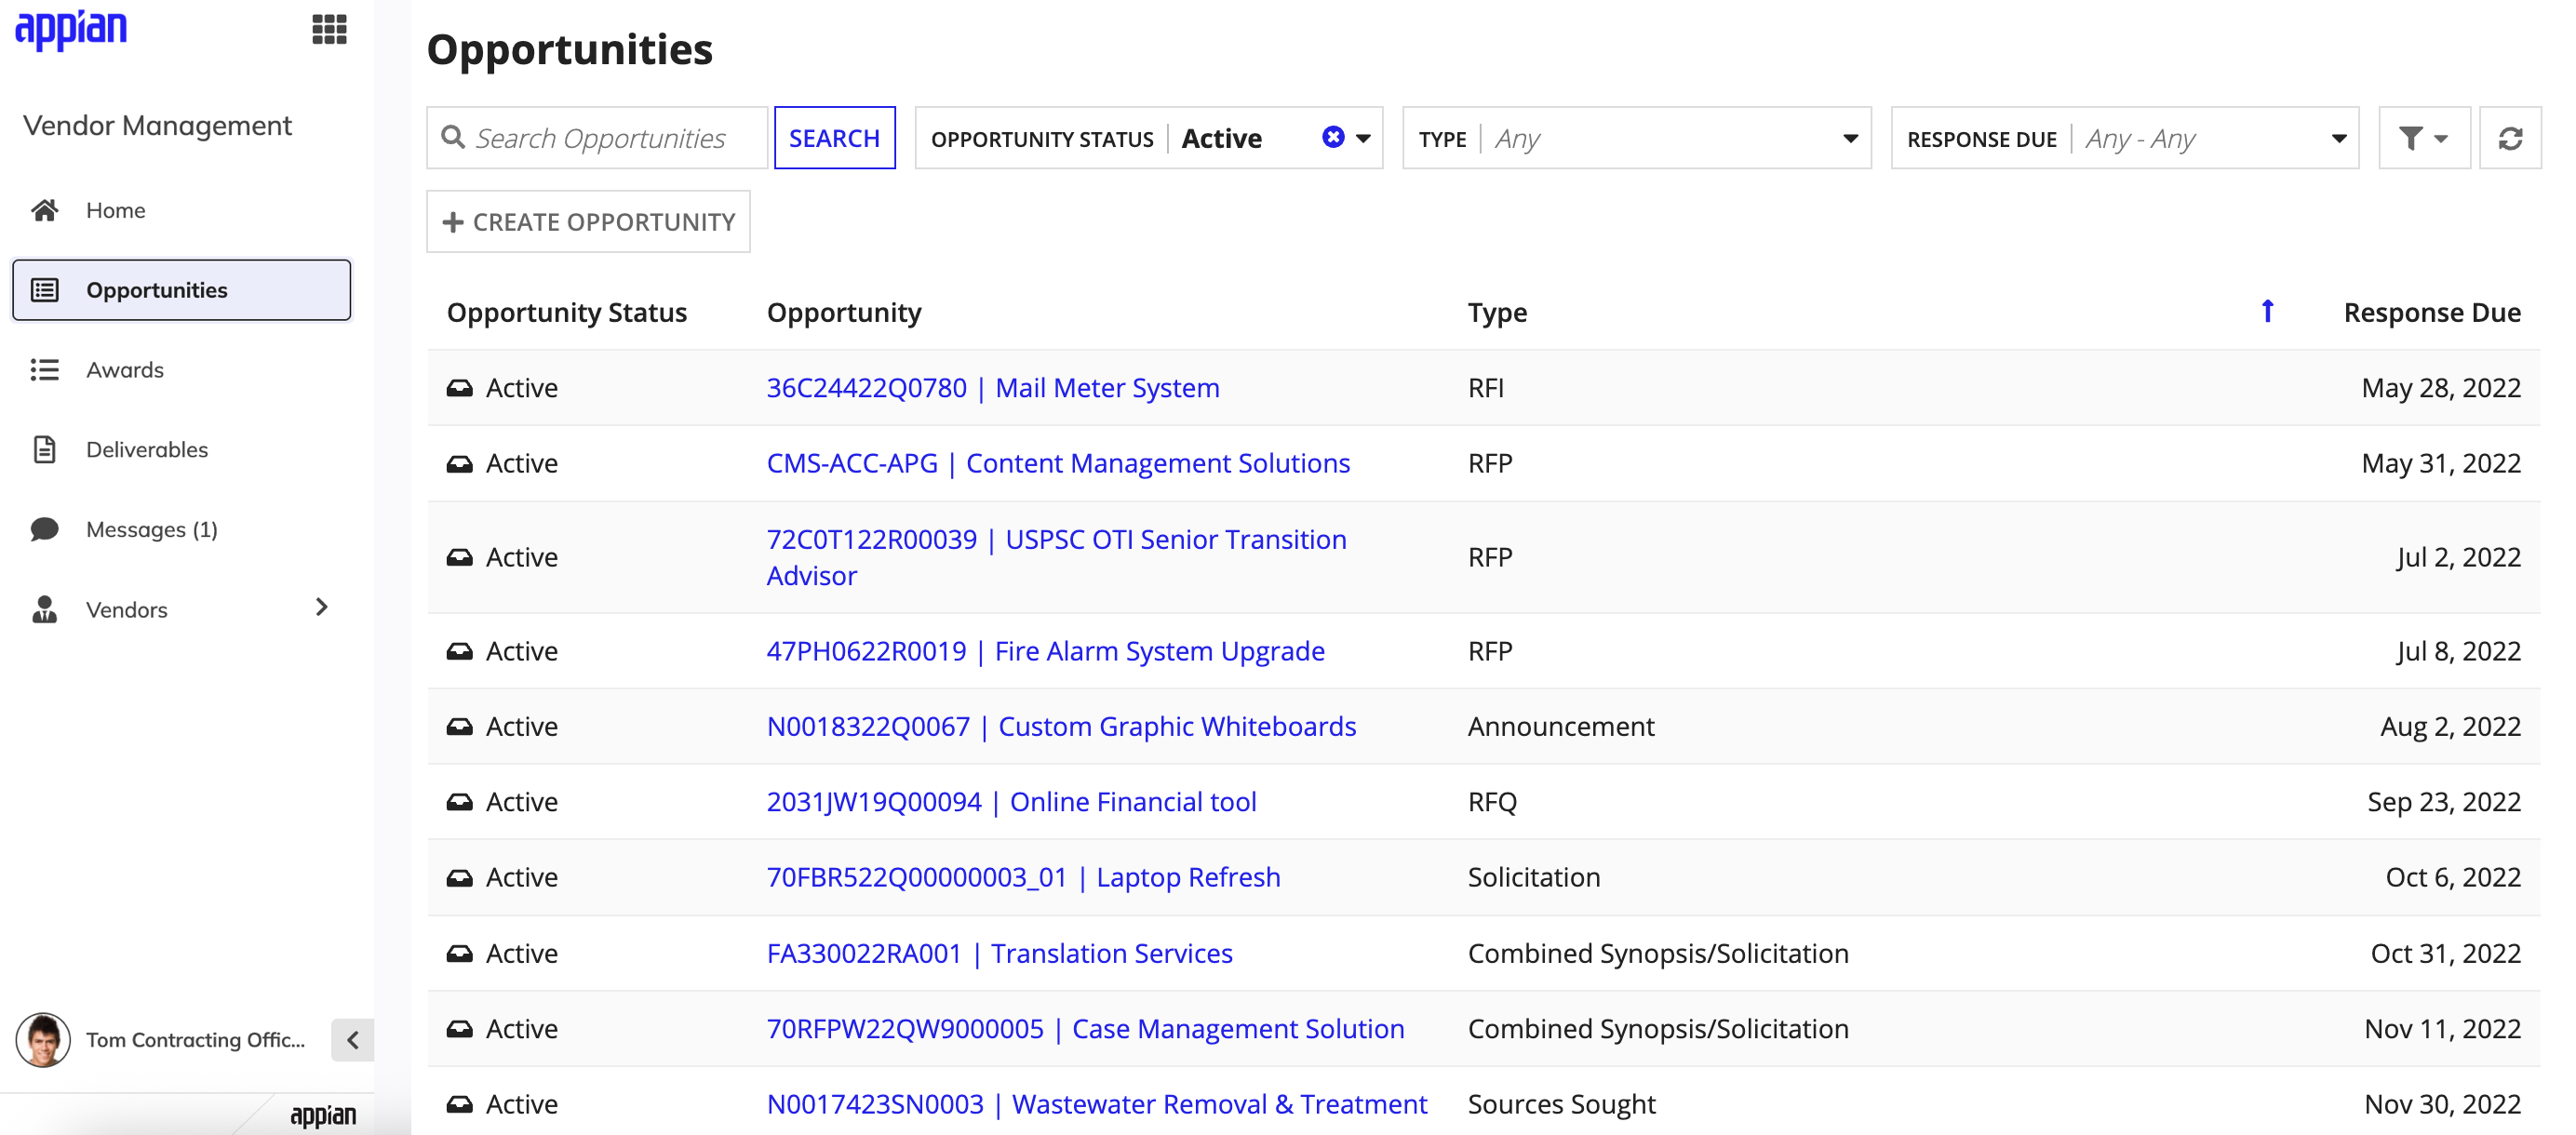Click the Messages speech bubble icon
Image resolution: width=2576 pixels, height=1135 pixels.
[44, 529]
